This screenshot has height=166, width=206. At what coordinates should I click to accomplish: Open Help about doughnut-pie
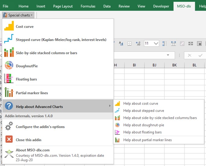click(x=159, y=125)
